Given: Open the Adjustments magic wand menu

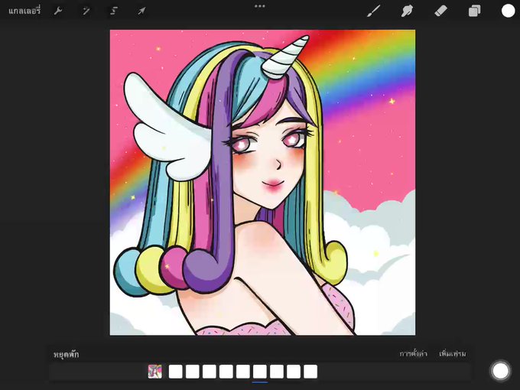Looking at the screenshot, I should (x=86, y=11).
